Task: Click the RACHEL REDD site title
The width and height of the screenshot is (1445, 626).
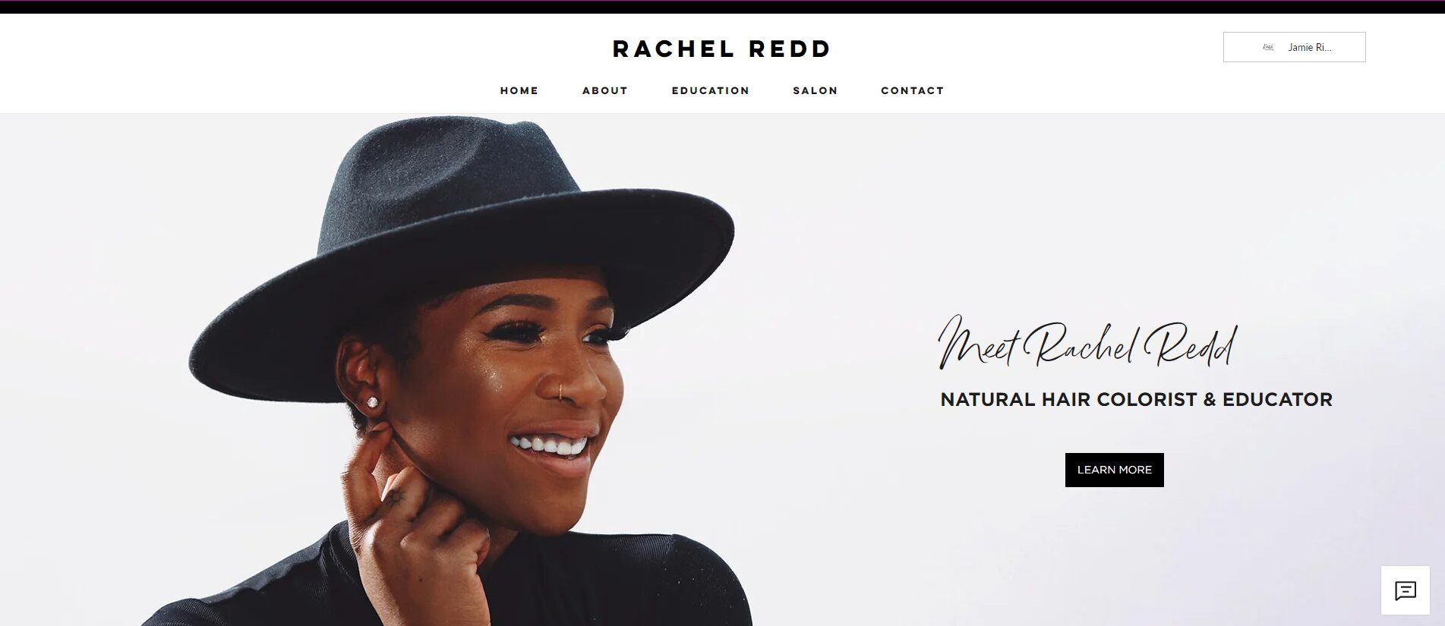Action: (722, 49)
